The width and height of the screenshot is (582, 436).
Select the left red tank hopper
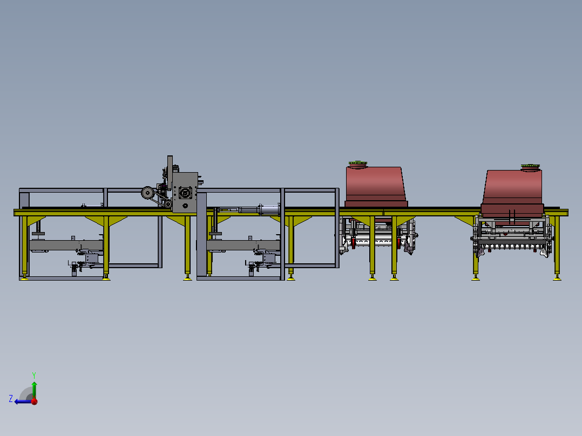point(376,187)
